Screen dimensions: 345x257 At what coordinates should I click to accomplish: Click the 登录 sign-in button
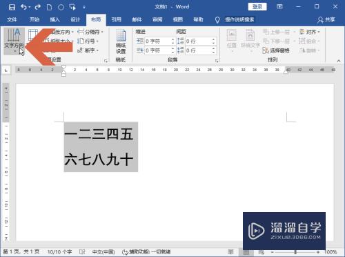pos(257,7)
